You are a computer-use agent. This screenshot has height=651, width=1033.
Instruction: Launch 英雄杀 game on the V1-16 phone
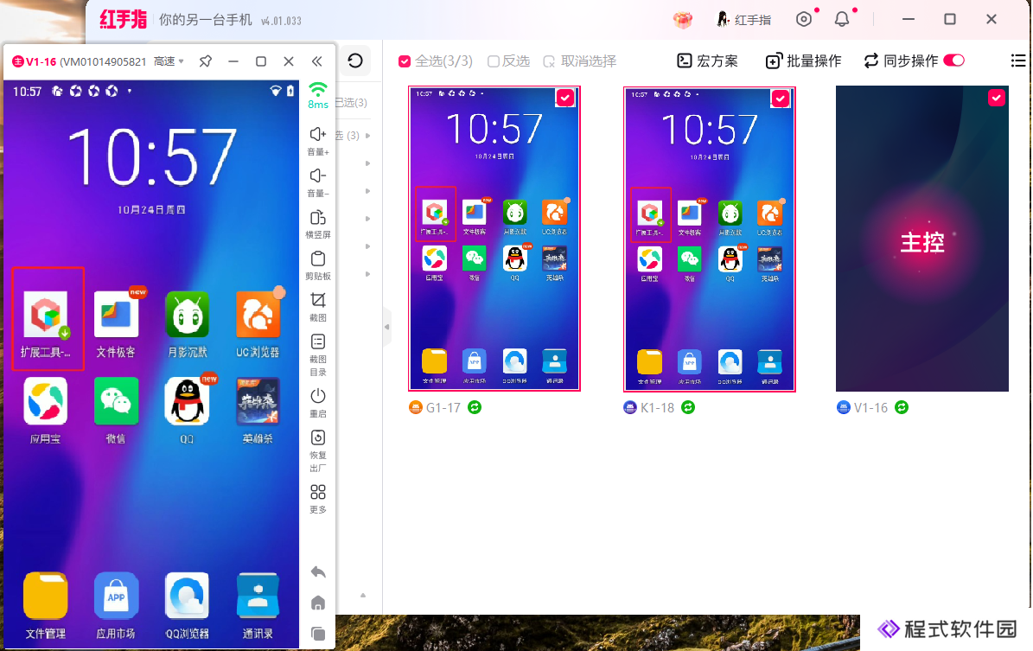(258, 410)
